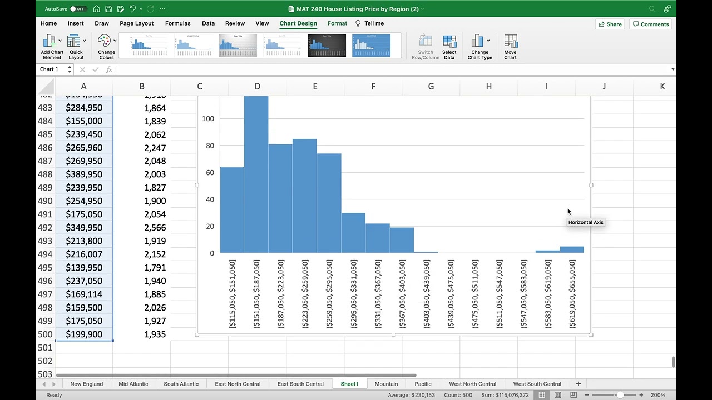712x400 pixels.
Task: Click the tallest histogram bar
Action: [x=256, y=174]
